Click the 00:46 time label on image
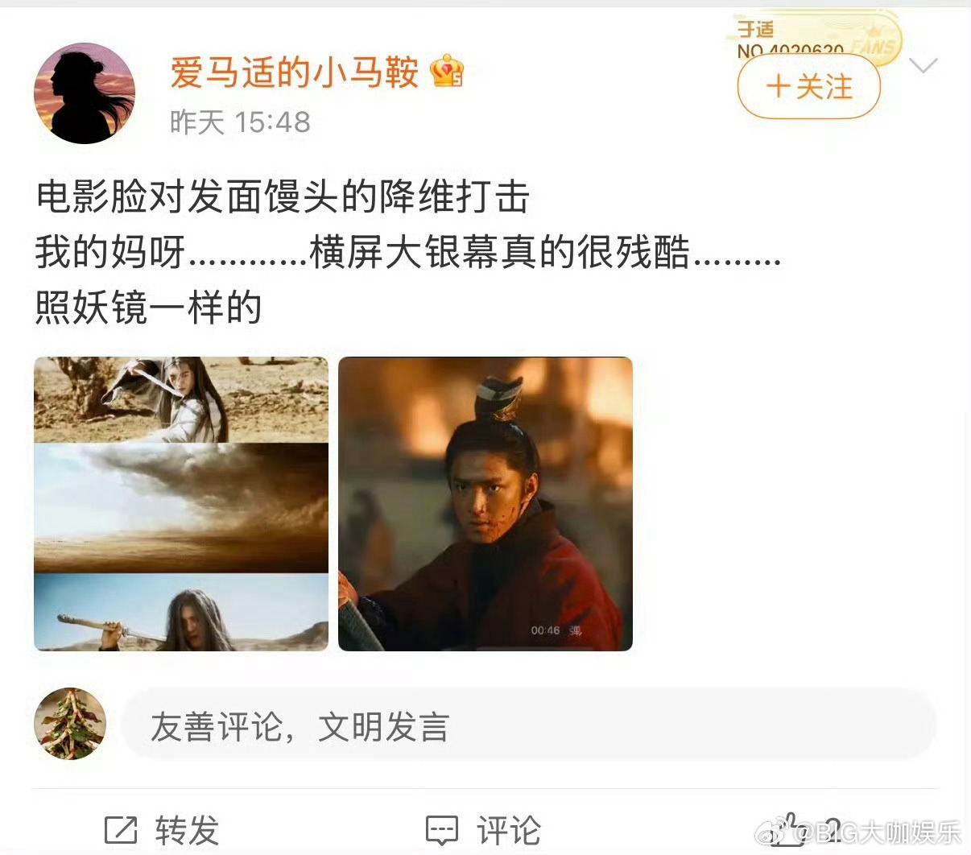 coord(545,630)
